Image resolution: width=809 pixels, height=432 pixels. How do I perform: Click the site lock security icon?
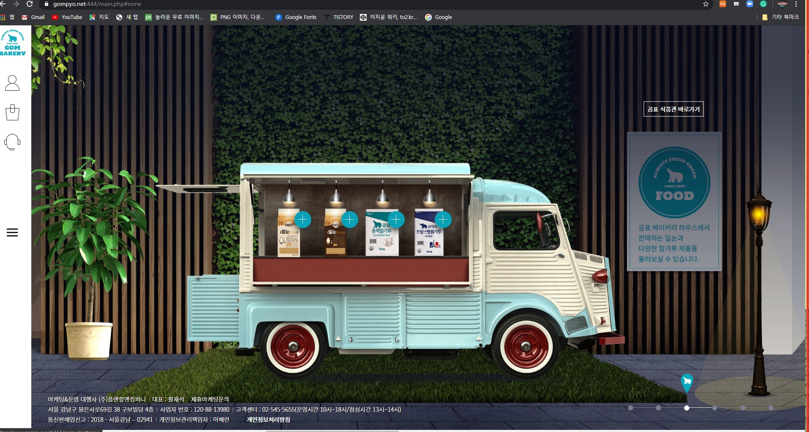coord(47,4)
